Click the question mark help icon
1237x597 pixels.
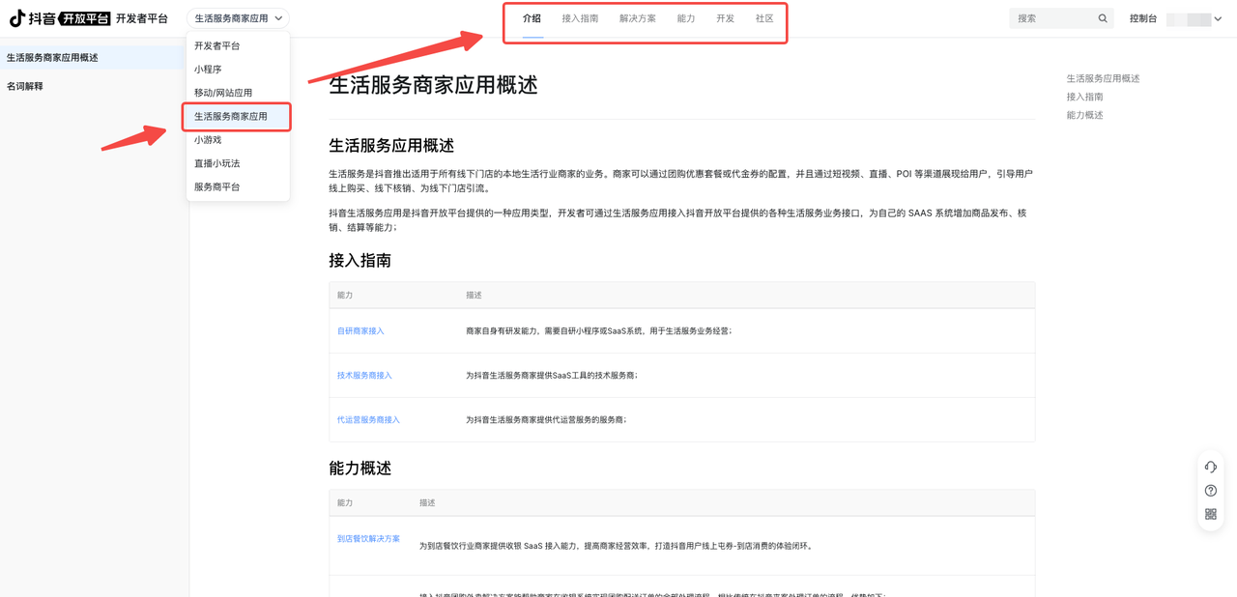point(1211,491)
